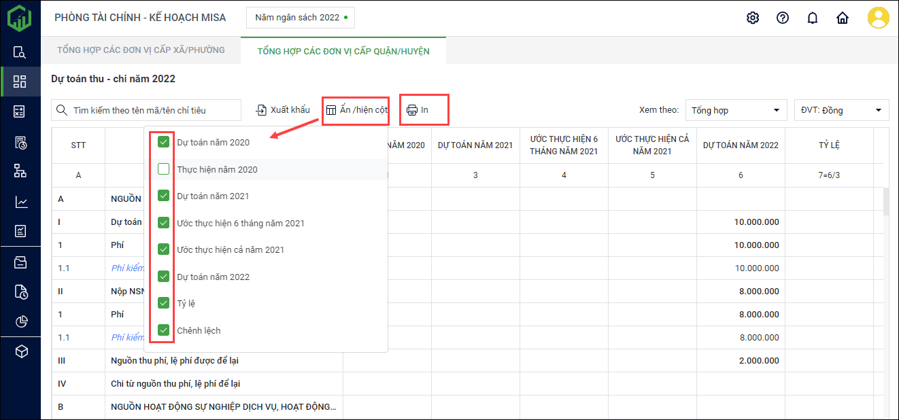This screenshot has height=420, width=899.
Task: Open the Năm ngân sách 2022 selector
Action: point(300,18)
